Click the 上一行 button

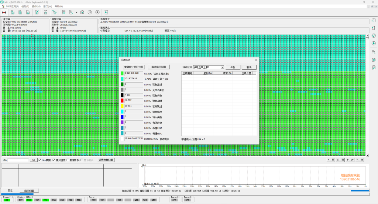click(350, 160)
